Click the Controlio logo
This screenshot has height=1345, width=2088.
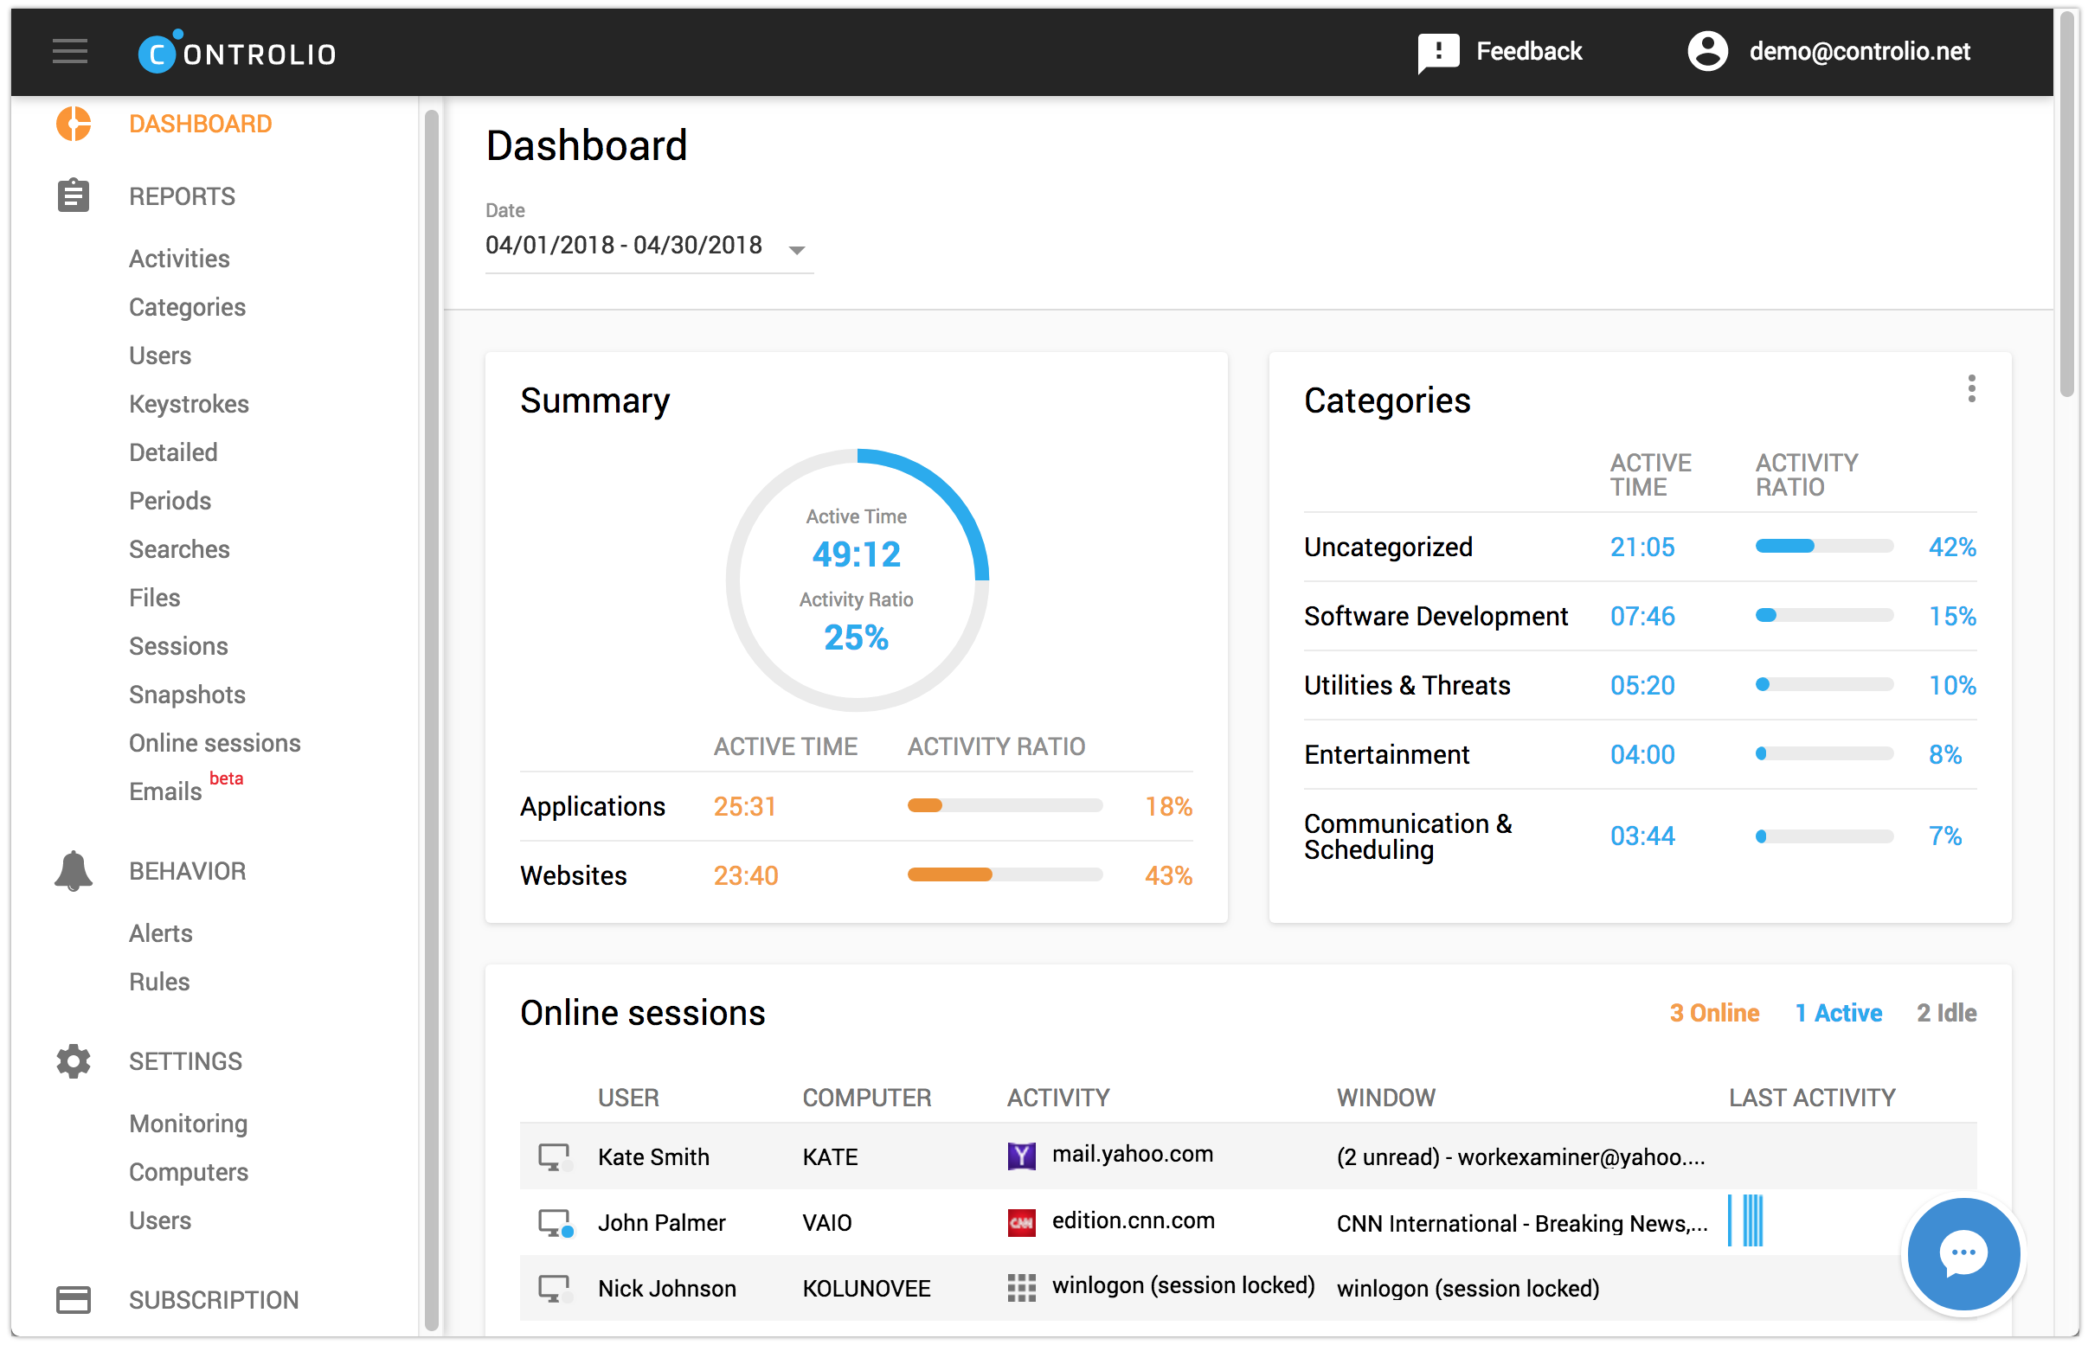tap(238, 54)
